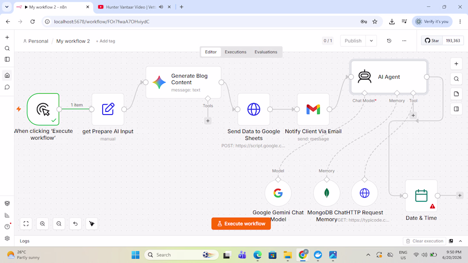Open a new browser tab
This screenshot has height=263, width=468.
pyautogui.click(x=182, y=7)
